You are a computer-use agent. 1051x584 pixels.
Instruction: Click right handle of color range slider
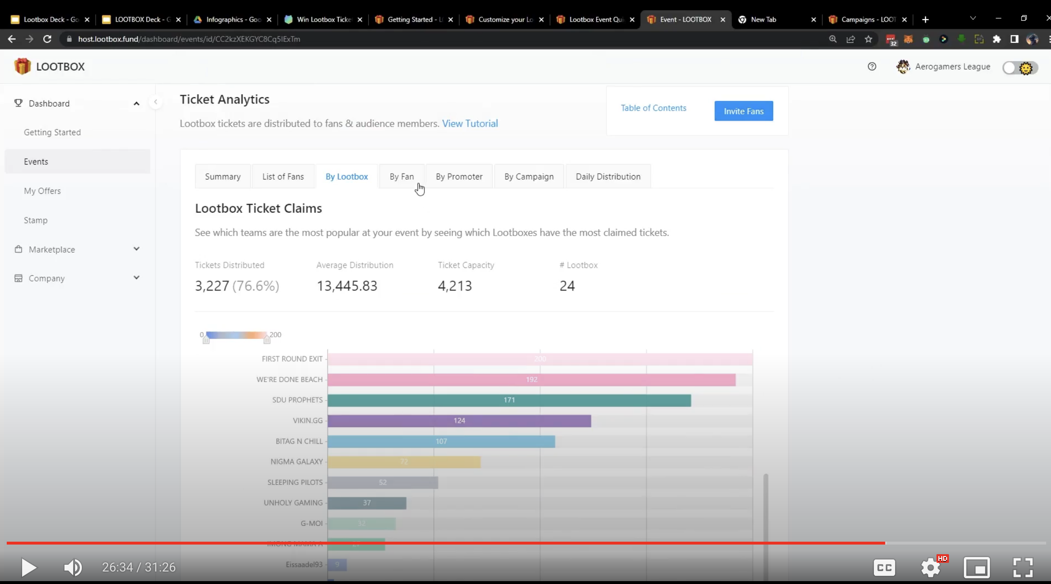pos(267,340)
